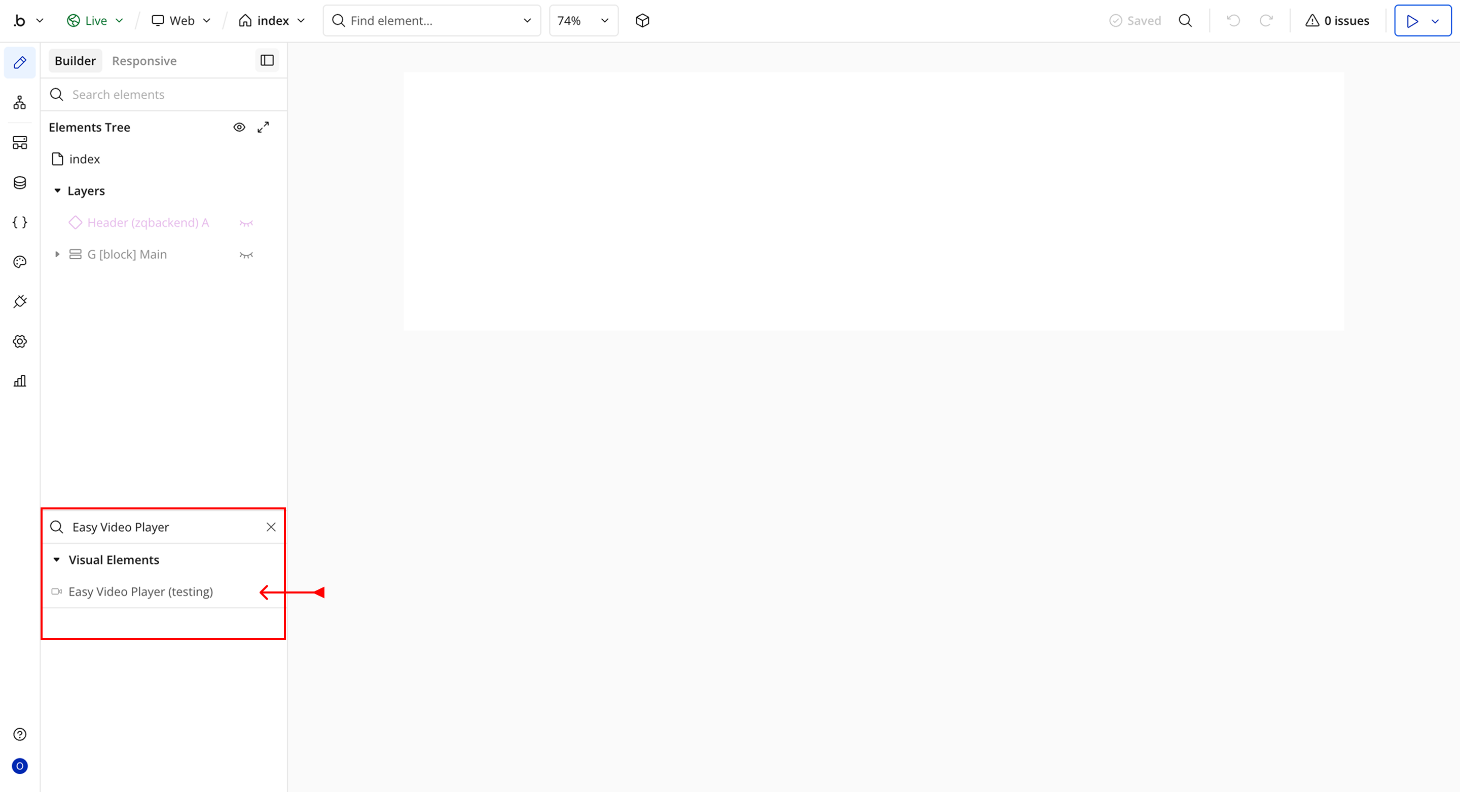The width and height of the screenshot is (1460, 792).
Task: Open the Data tab database icon
Action: (20, 182)
